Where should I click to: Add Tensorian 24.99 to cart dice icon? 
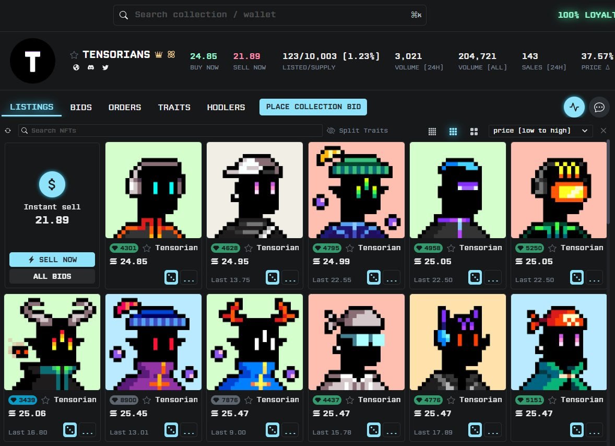(374, 277)
